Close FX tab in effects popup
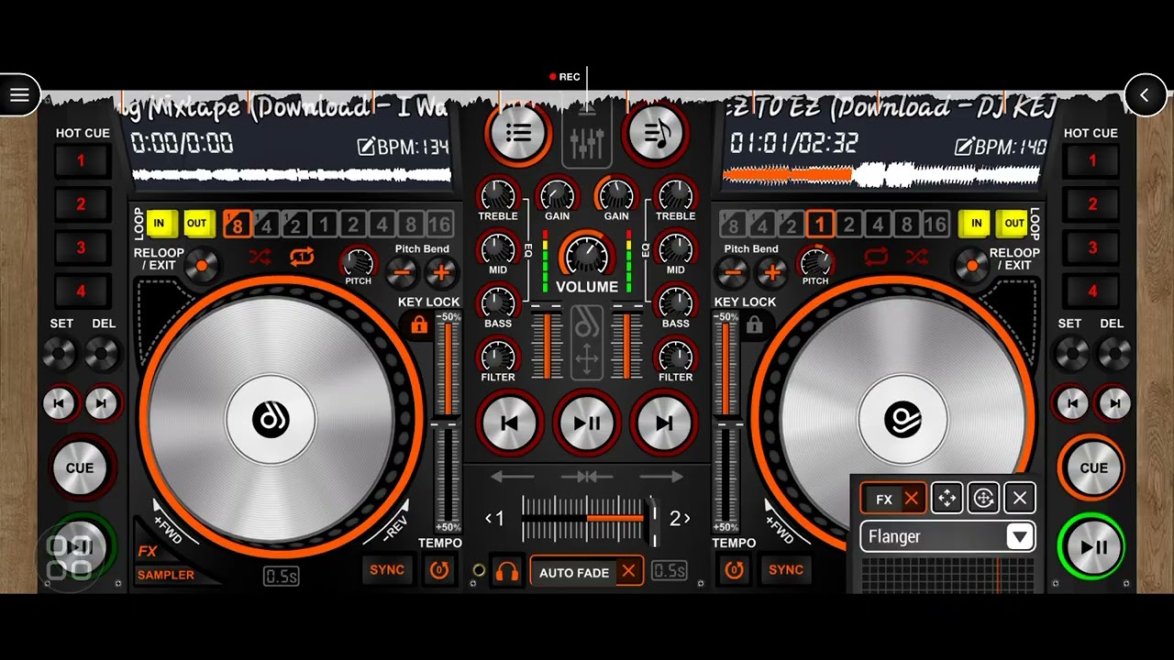This screenshot has width=1174, height=660. point(911,499)
